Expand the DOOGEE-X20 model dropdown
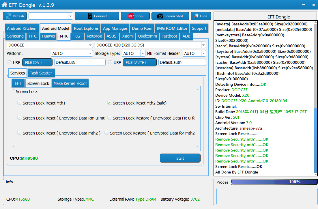This screenshot has height=209, width=318. (x=203, y=45)
